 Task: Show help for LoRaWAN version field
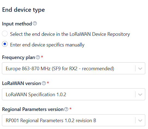pos(44,83)
